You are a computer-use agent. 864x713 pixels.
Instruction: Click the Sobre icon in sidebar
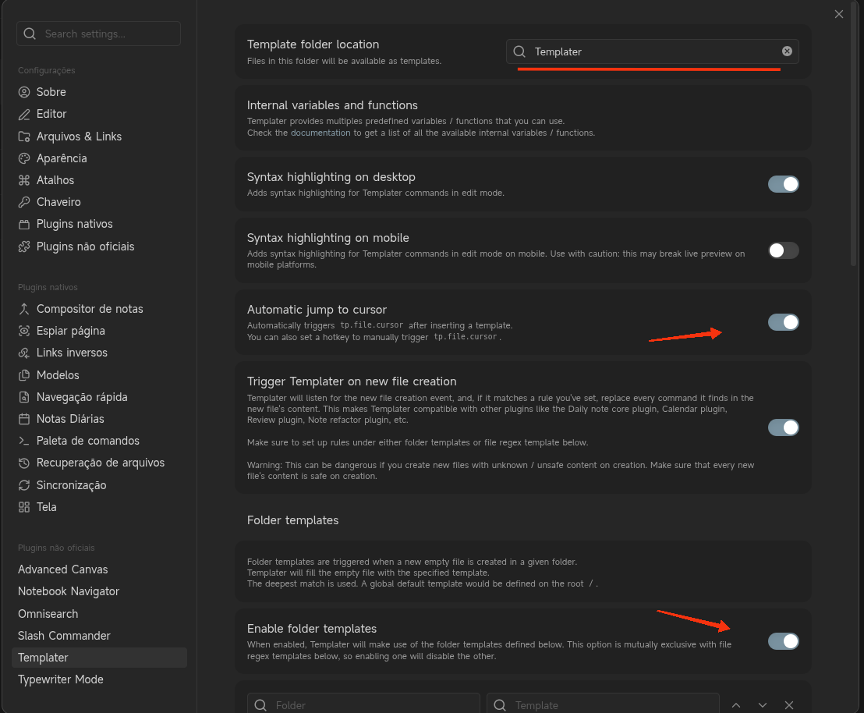coord(24,92)
